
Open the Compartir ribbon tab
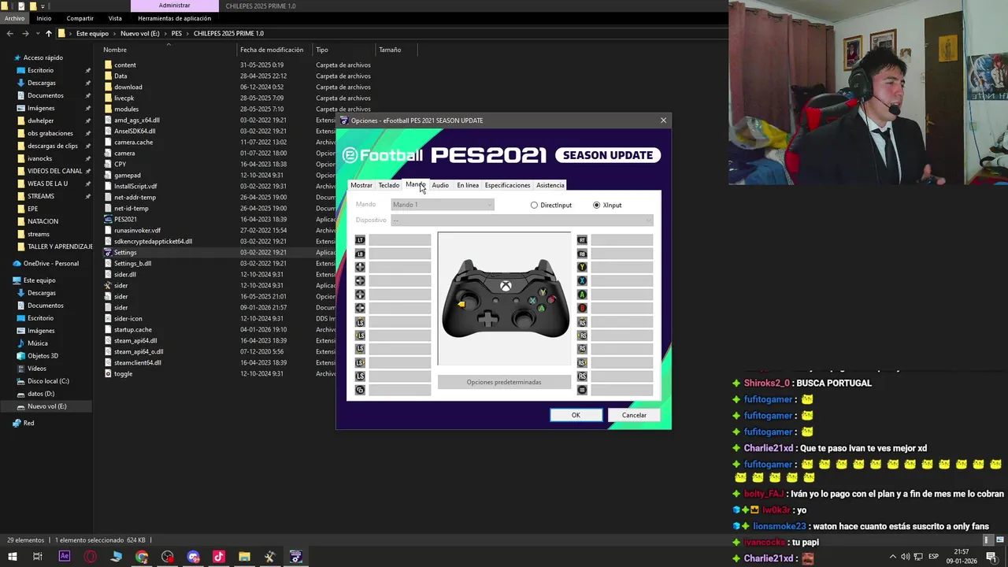pos(80,18)
